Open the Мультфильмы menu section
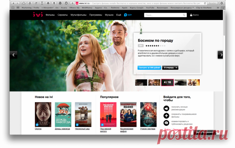 point(78,15)
